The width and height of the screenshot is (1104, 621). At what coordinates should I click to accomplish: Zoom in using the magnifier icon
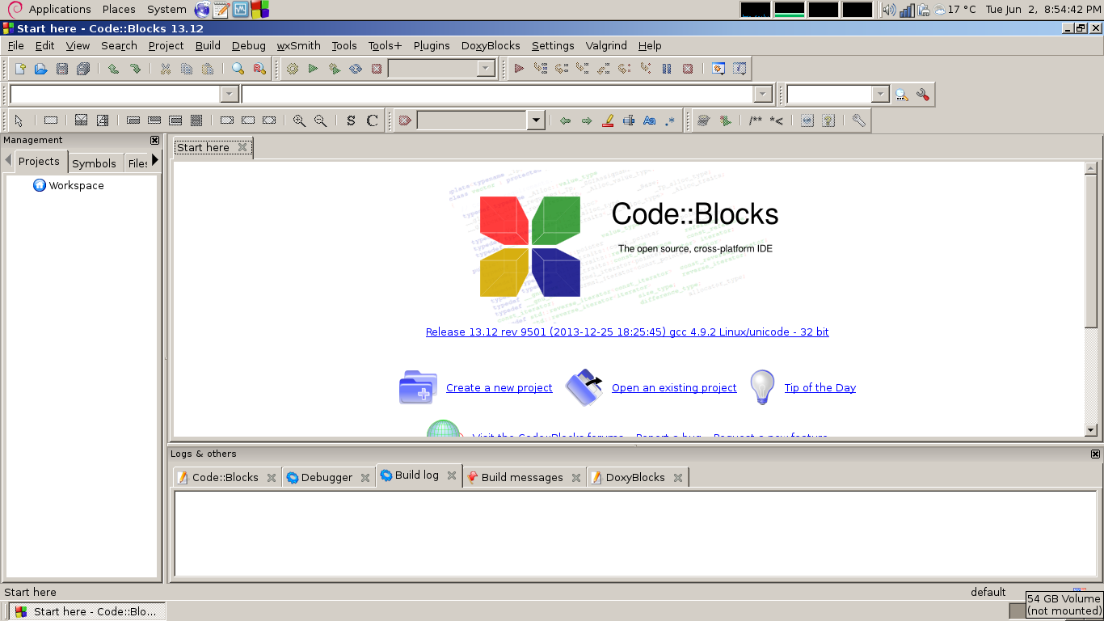[x=300, y=120]
